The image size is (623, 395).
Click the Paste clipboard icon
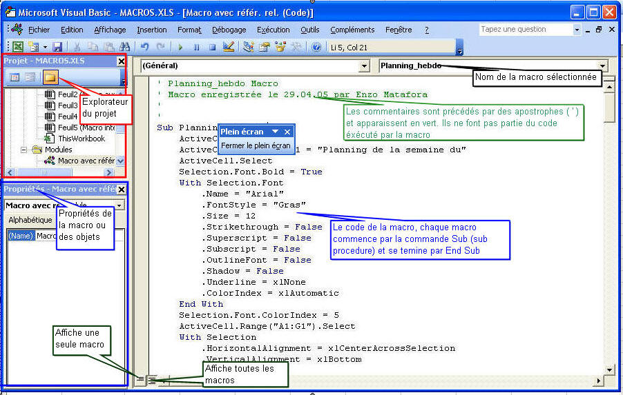(x=108, y=47)
